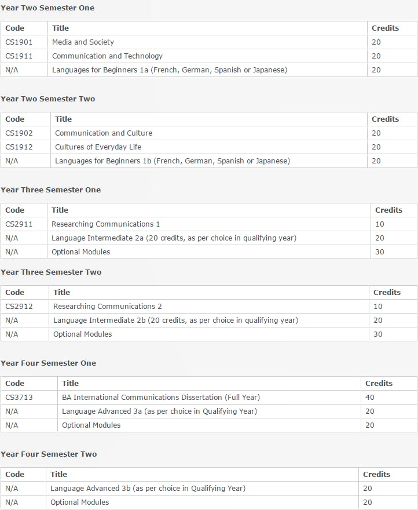Screen dimensions: 418x510
Task: Select the CS2912 code cell
Action: pos(19,306)
